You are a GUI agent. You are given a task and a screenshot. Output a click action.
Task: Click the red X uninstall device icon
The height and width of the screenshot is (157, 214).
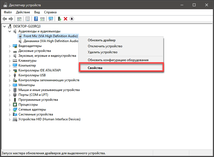(x=66, y=19)
